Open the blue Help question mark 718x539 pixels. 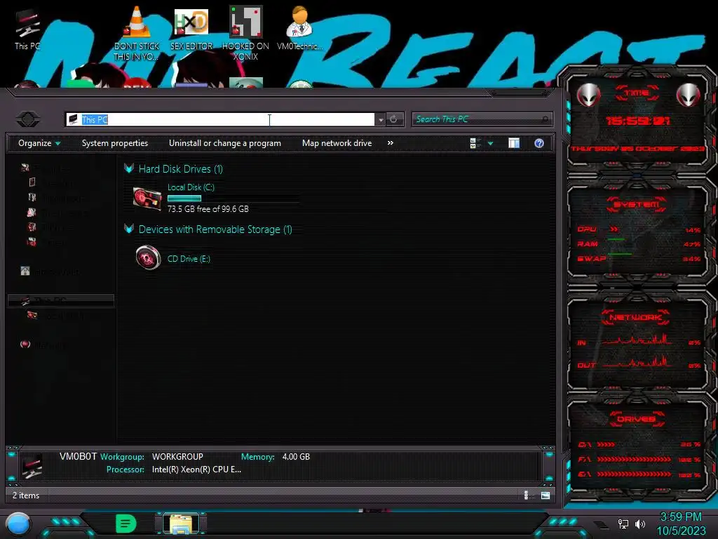pos(539,143)
